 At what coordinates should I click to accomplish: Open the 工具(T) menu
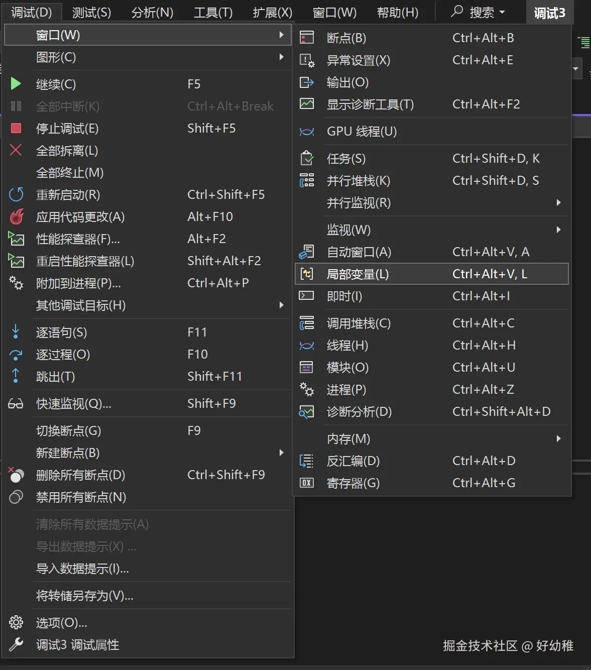(x=212, y=12)
